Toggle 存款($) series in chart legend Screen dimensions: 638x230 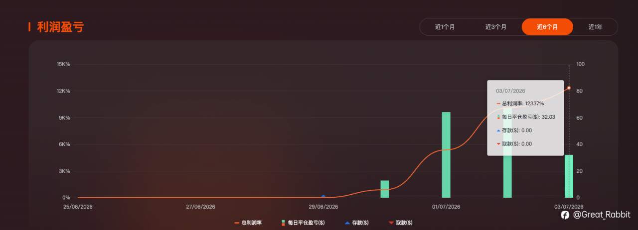tap(357, 223)
